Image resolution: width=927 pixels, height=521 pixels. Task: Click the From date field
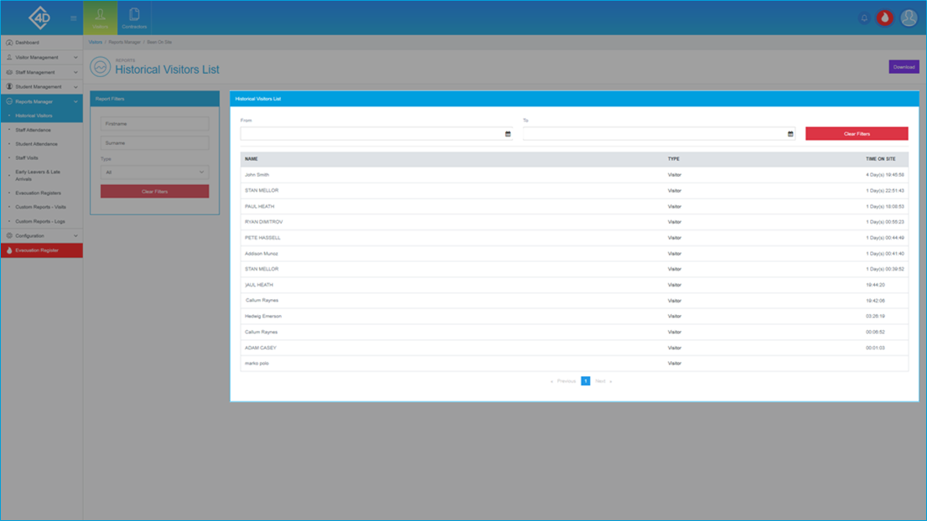point(376,134)
